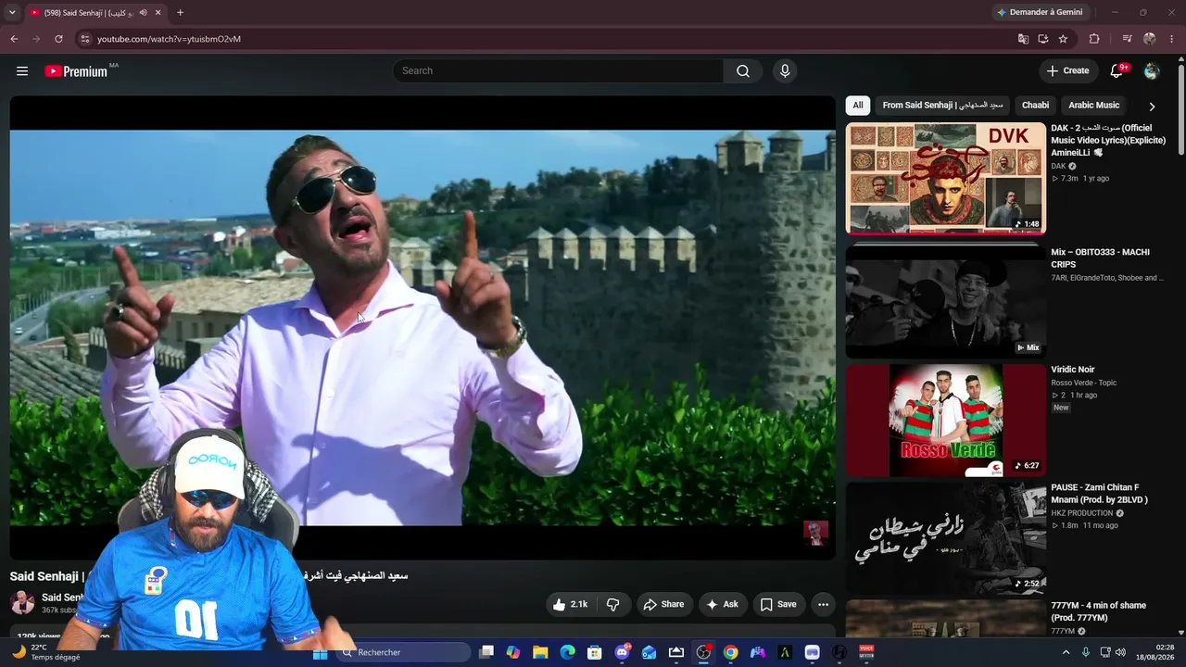
Task: Open 'Mix – OBITO333 - MACHI CRIPS' title
Action: click(x=1100, y=258)
